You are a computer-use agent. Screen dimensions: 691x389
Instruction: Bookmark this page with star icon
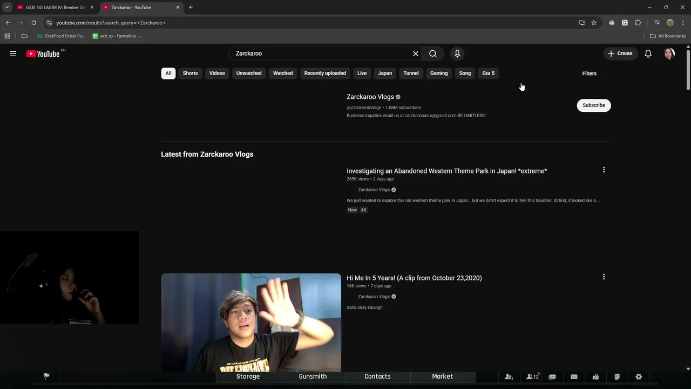[x=594, y=23]
